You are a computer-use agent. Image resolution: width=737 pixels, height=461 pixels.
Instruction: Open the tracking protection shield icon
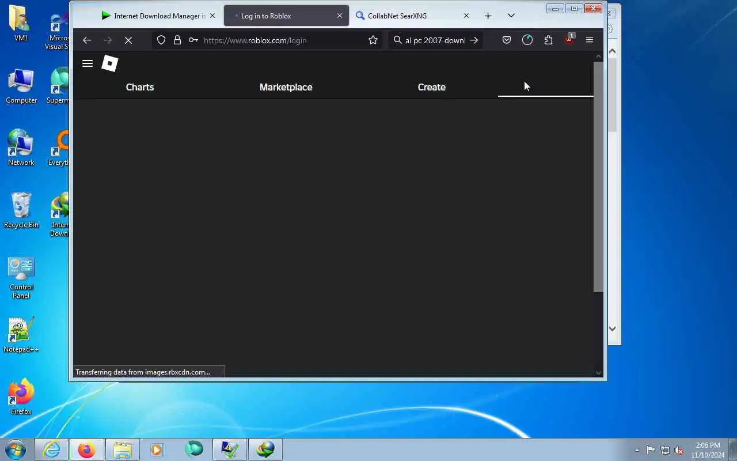pos(161,40)
